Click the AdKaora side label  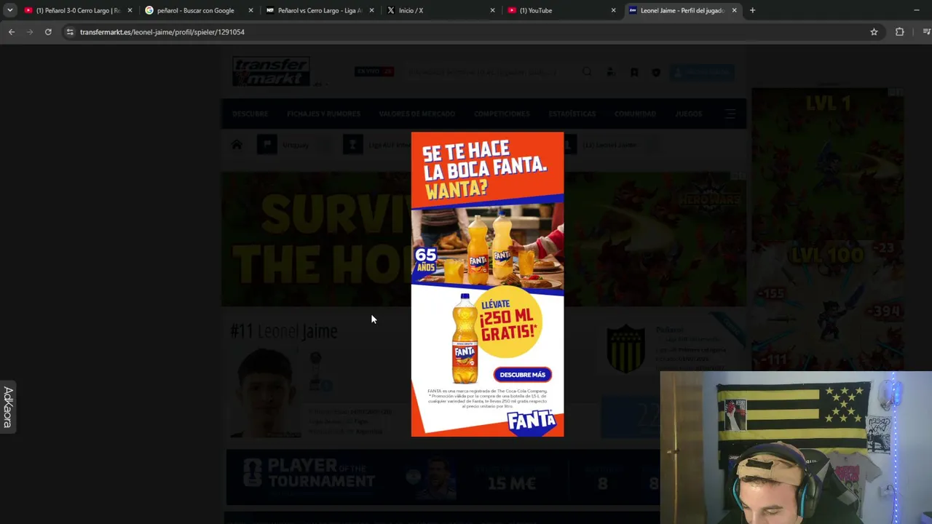coord(8,408)
